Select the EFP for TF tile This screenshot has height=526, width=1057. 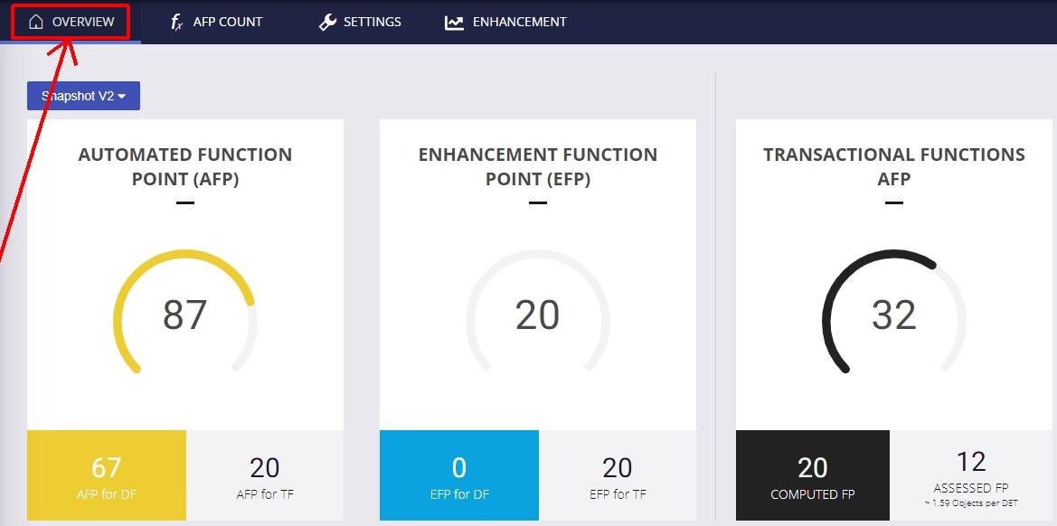[618, 475]
